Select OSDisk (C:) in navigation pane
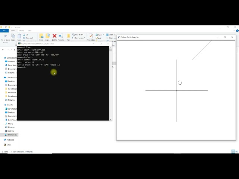 [x=11, y=135]
